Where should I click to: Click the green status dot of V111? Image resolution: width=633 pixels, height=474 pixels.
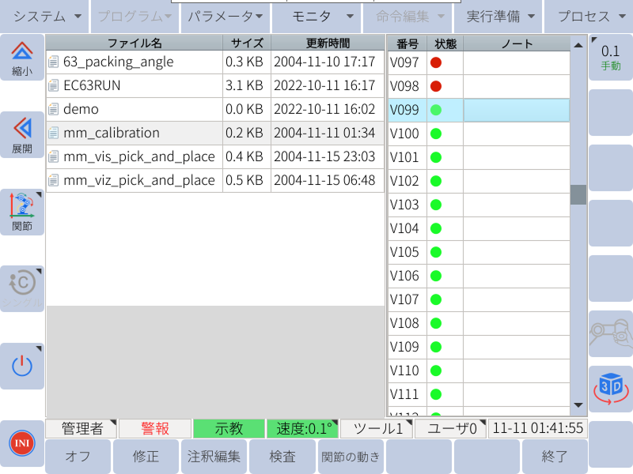click(436, 394)
